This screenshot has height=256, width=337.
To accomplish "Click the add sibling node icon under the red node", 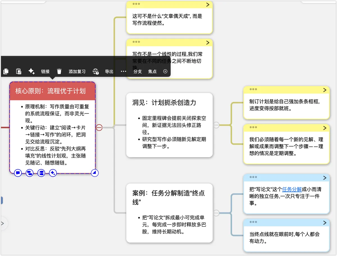I will [41, 173].
